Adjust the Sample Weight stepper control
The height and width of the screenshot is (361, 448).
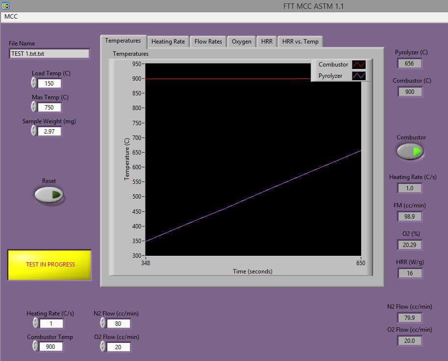pyautogui.click(x=34, y=131)
